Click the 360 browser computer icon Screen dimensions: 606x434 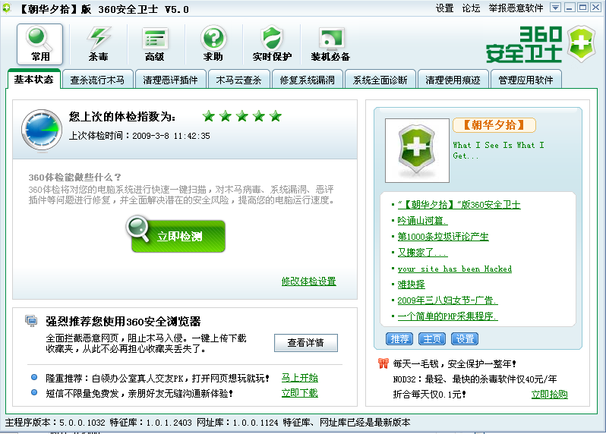click(x=31, y=320)
